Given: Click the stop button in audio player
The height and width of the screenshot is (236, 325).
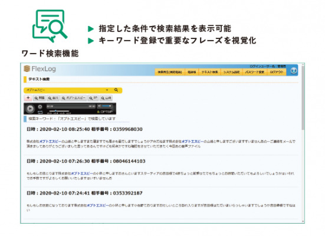Looking at the screenshot, I should click(x=40, y=107).
